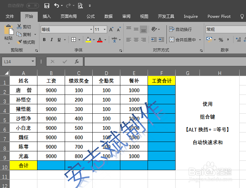Select the Format Painter (格式刷)
This screenshot has width=246, height=188.
click(26, 42)
